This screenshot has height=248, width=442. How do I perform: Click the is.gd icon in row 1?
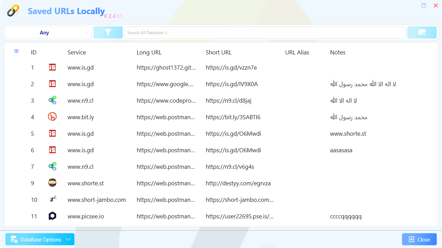(52, 68)
